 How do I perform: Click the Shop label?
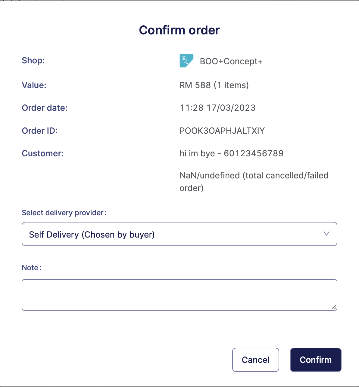coord(33,60)
